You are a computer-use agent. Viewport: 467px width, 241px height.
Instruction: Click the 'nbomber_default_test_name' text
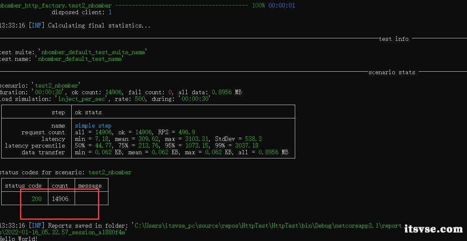coord(80,59)
